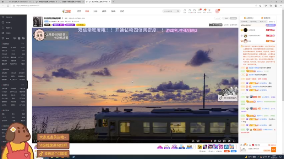The image size is (284, 159).
Task: Expand the 游戏 navigation dropdown
Action: 114,11
